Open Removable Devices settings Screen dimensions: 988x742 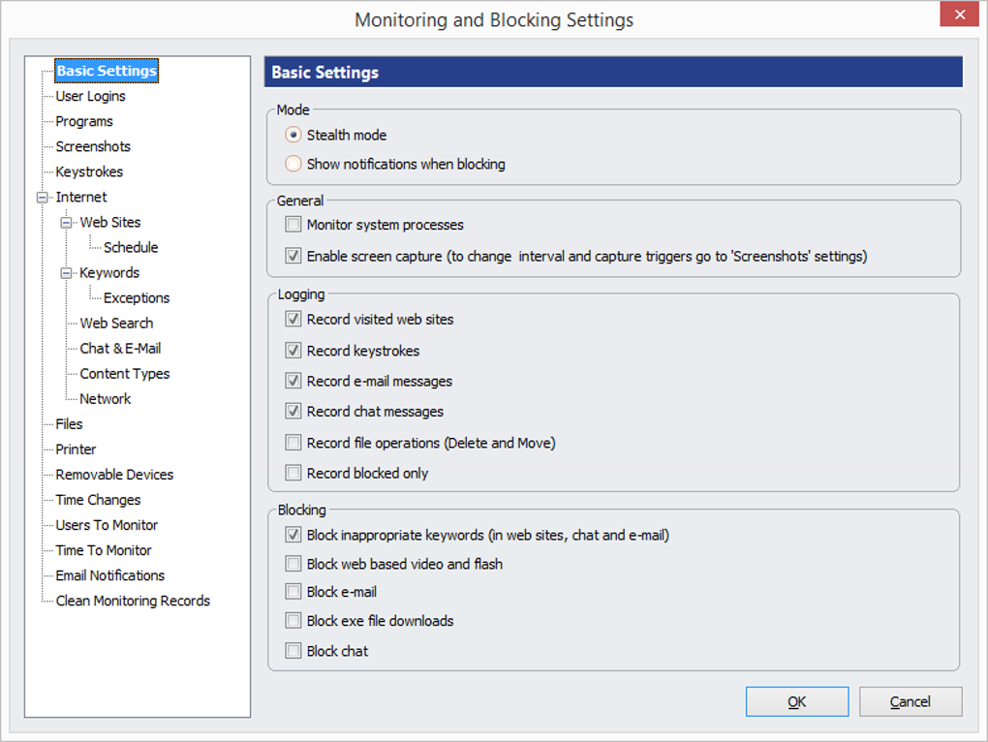[x=114, y=475]
